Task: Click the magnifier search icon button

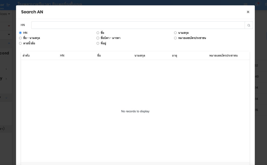Action: (x=249, y=25)
